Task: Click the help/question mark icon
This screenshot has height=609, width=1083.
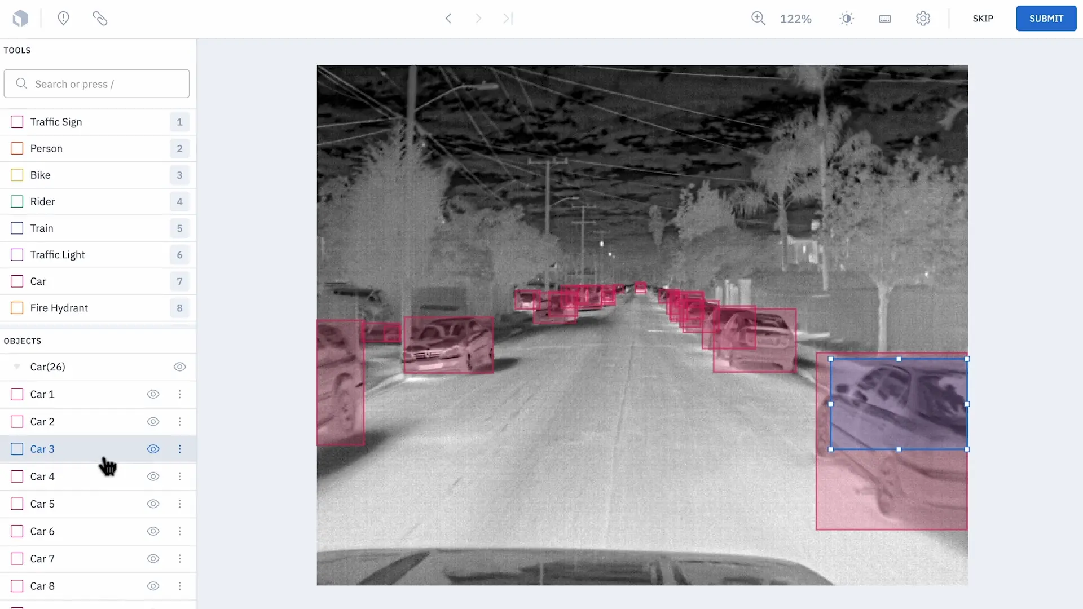Action: pyautogui.click(x=63, y=18)
